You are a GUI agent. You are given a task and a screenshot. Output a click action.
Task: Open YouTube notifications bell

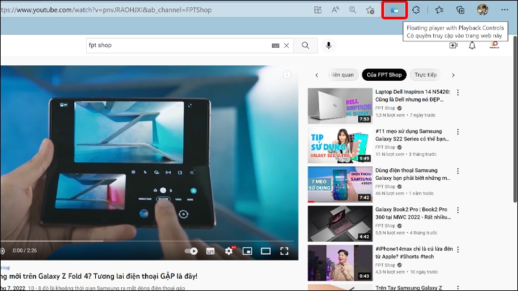(x=472, y=45)
